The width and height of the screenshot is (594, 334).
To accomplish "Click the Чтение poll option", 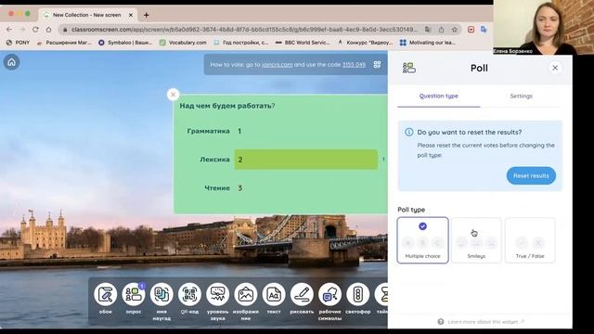I will click(217, 188).
